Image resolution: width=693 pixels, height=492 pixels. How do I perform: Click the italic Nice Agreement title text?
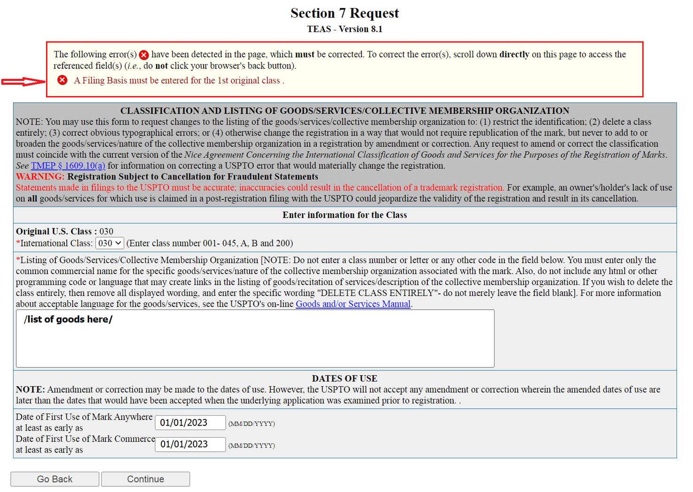[x=425, y=155]
